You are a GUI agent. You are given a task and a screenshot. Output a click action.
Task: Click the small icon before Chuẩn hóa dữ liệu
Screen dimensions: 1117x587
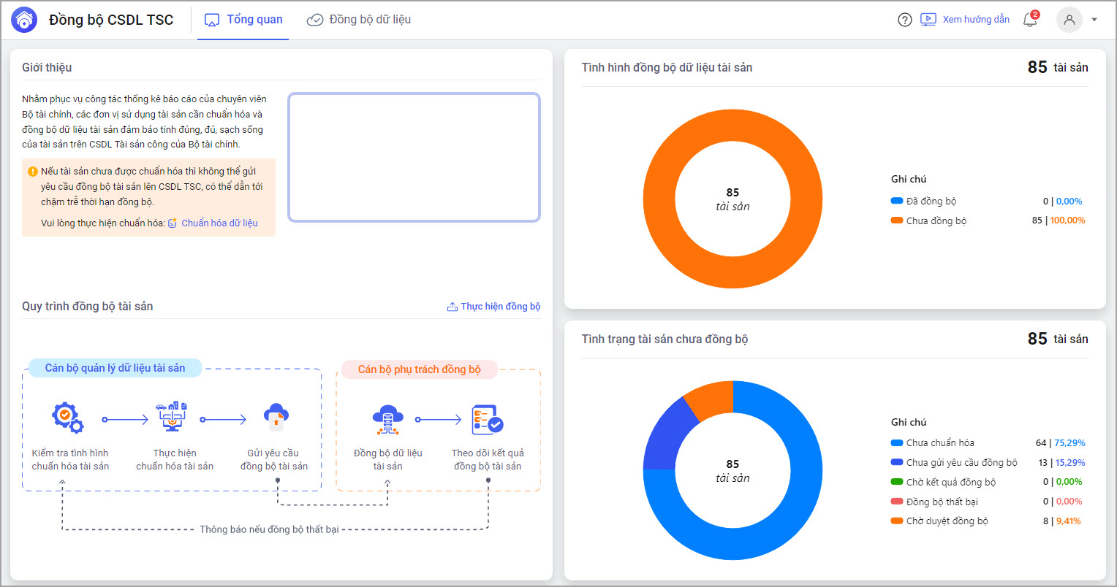click(173, 223)
